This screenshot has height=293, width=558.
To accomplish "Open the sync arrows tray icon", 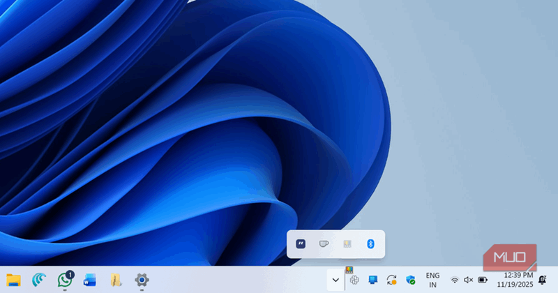I will [x=392, y=280].
